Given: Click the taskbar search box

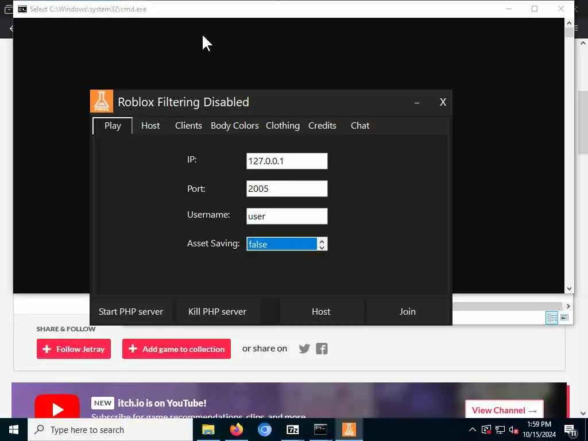Looking at the screenshot, I should 110,430.
